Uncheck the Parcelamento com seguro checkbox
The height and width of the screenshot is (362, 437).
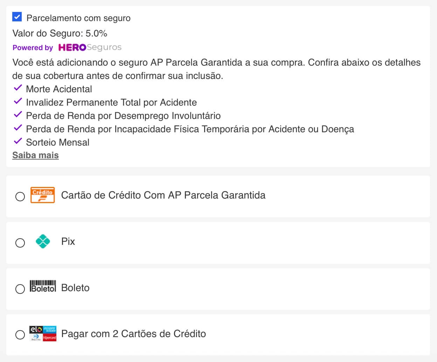pyautogui.click(x=17, y=17)
